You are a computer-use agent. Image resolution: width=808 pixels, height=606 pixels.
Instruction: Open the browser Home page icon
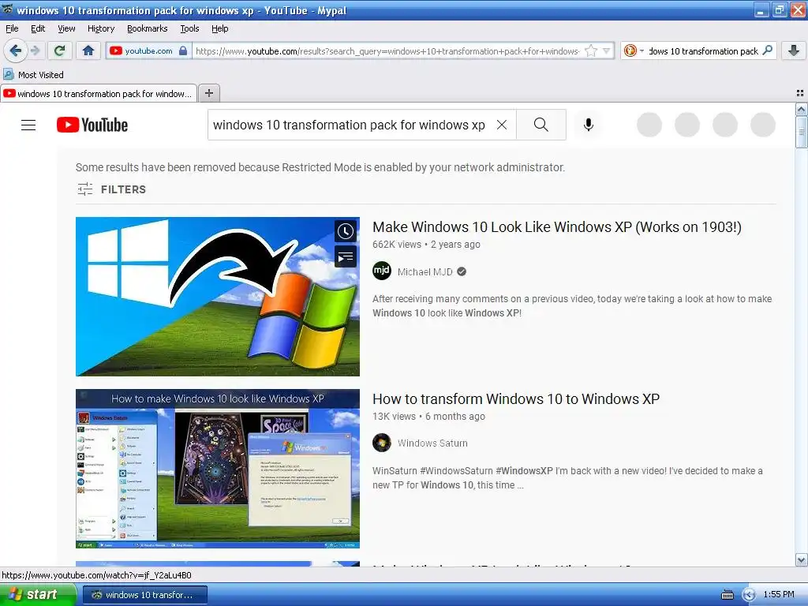point(88,50)
